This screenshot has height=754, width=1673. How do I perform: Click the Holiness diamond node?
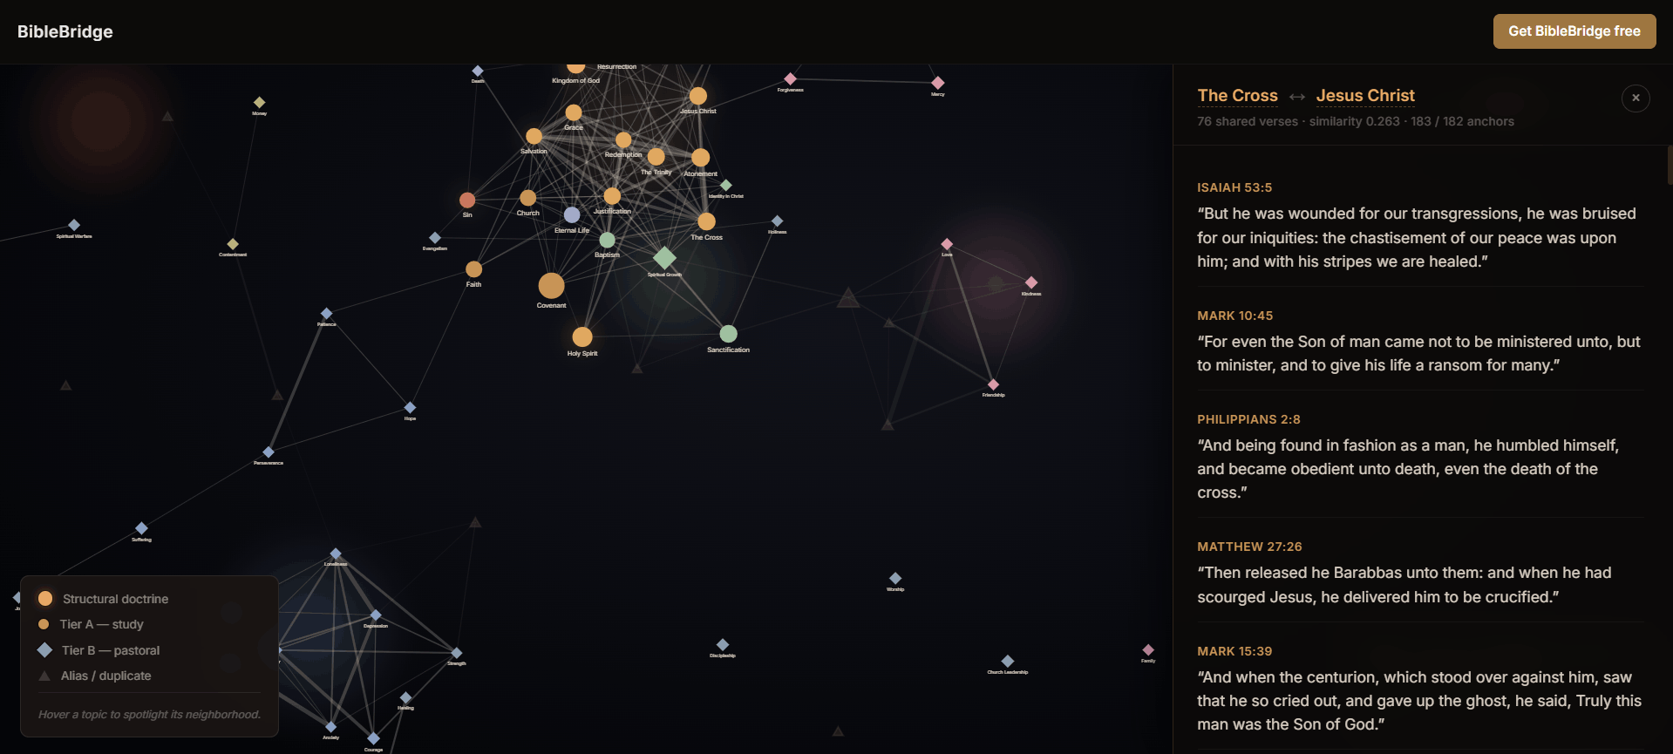(x=778, y=221)
